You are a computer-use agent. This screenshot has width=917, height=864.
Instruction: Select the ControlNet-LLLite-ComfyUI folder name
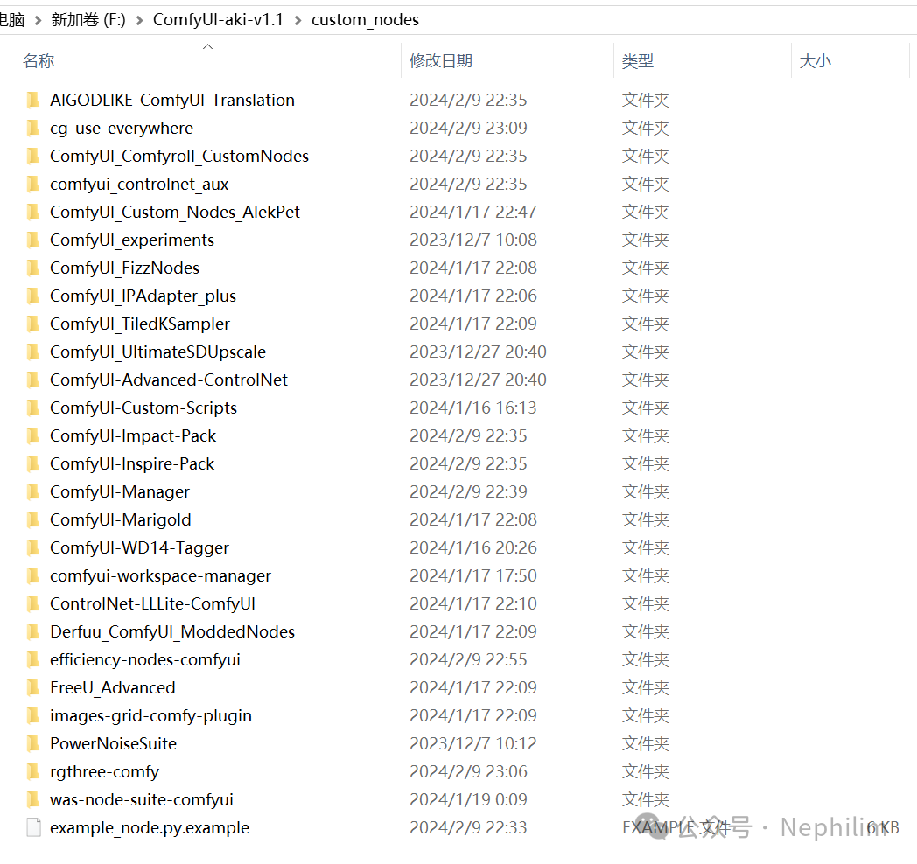point(152,604)
